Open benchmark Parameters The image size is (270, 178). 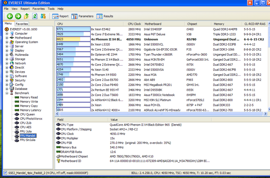[82, 16]
